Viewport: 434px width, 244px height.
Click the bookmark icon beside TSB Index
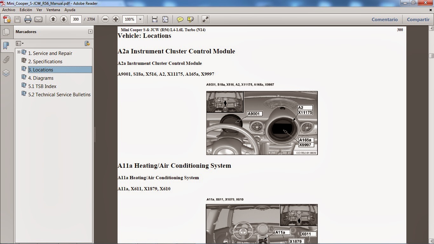(24, 85)
